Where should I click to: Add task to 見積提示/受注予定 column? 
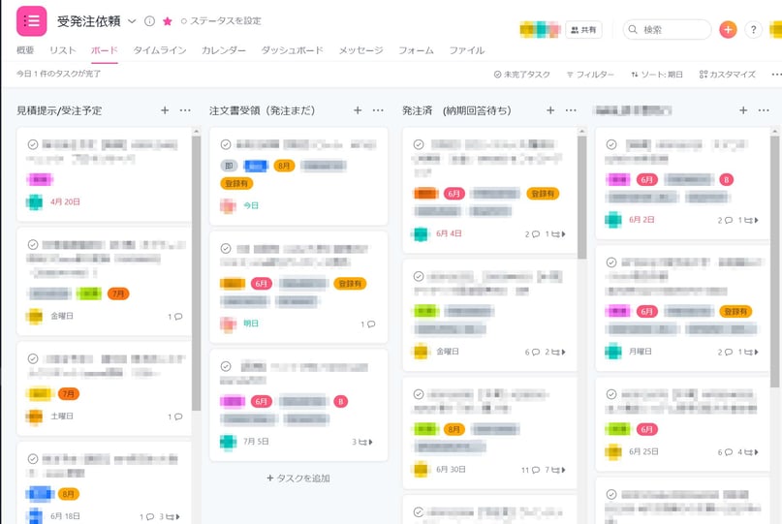(x=165, y=110)
